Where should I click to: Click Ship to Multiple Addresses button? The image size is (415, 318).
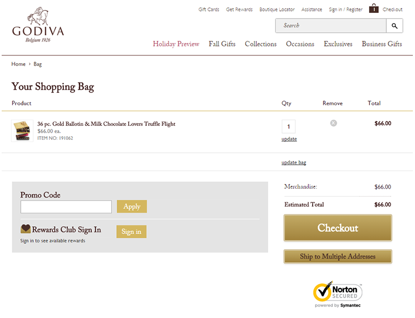click(338, 256)
